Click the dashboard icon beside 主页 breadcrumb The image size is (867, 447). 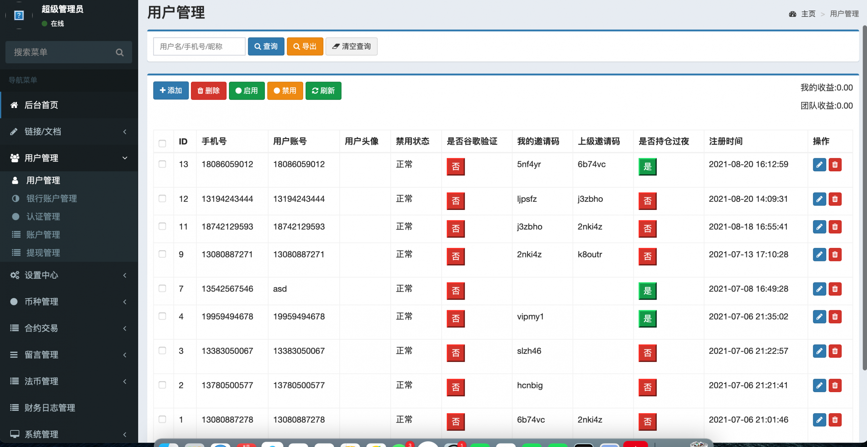(792, 14)
